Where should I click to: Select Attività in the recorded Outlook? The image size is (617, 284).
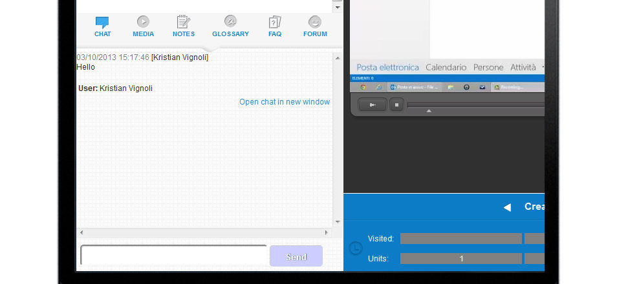pyautogui.click(x=523, y=67)
